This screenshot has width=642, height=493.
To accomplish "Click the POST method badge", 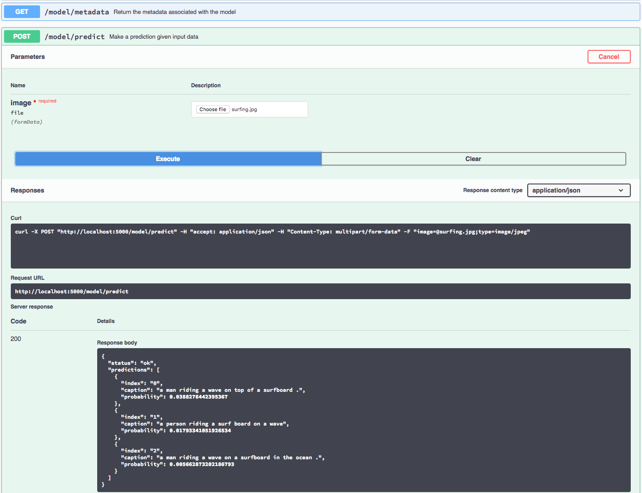I will (22, 36).
